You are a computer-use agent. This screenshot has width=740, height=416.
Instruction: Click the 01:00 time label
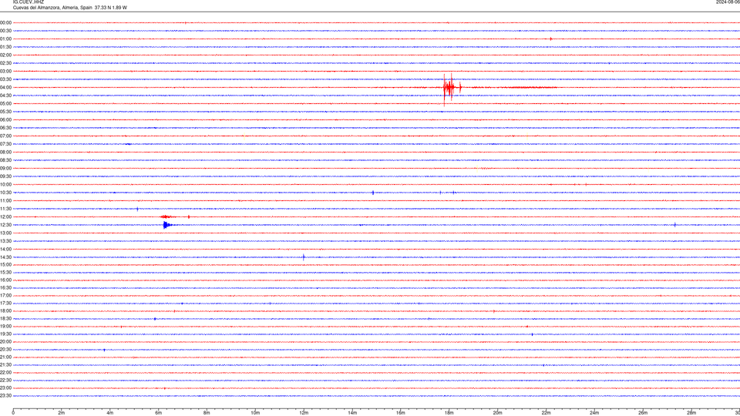5,39
